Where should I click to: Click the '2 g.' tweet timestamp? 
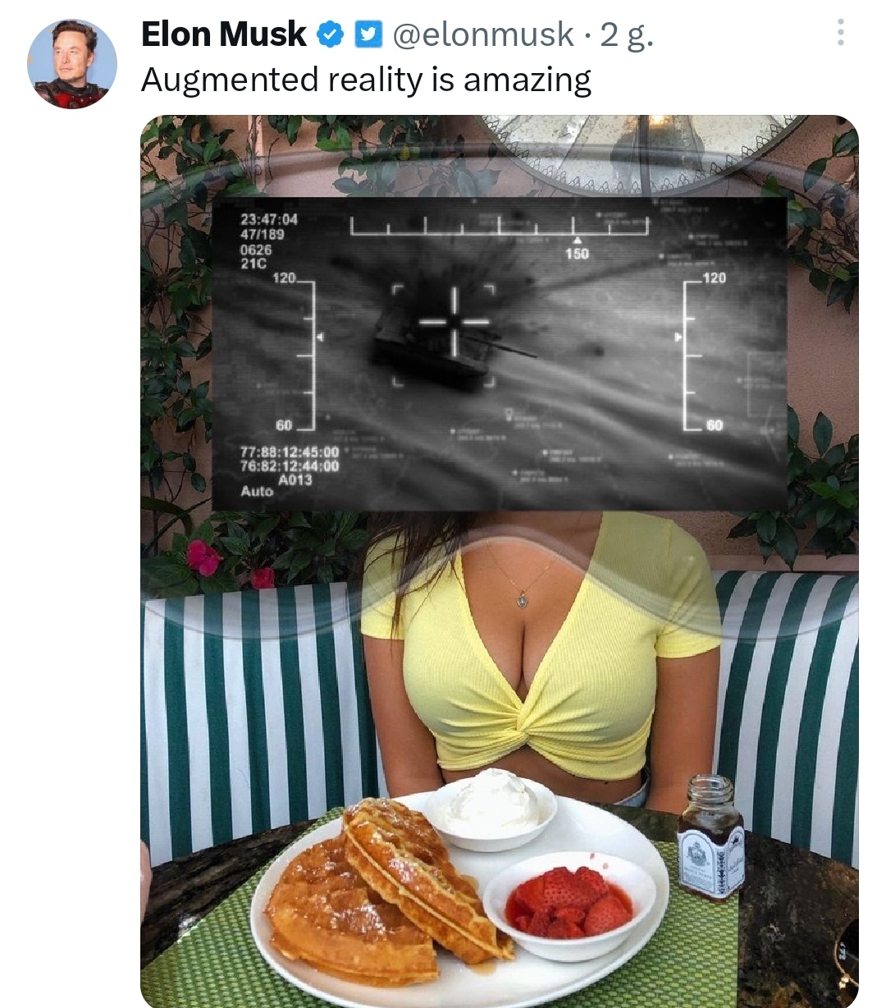[x=628, y=34]
